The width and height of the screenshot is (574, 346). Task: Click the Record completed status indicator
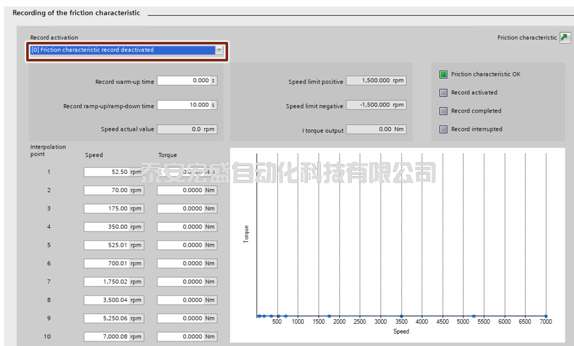point(443,111)
